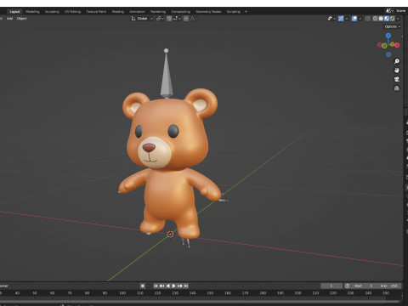Select material preview shading
Viewport: 408px width, 306px height.
coord(387,19)
